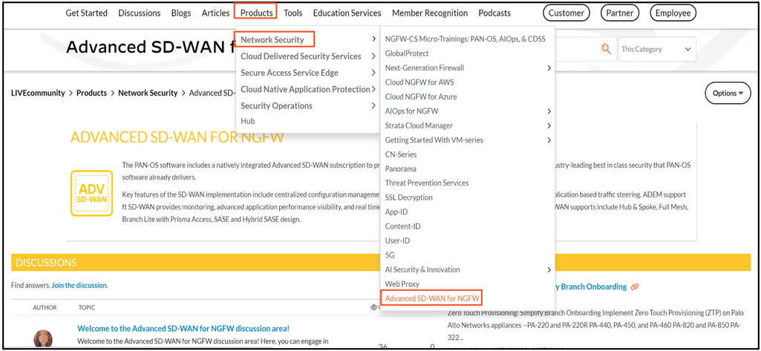
Task: Expand Getting Started With VM-series submenu arrow
Action: click(x=549, y=140)
